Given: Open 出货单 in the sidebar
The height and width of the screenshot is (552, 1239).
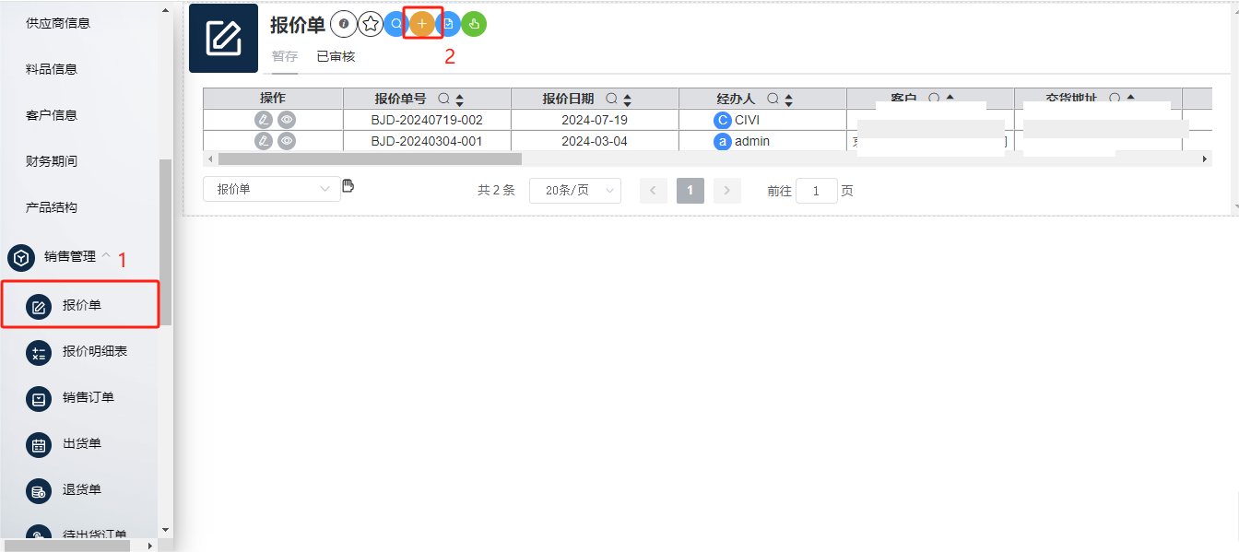Looking at the screenshot, I should (82, 443).
